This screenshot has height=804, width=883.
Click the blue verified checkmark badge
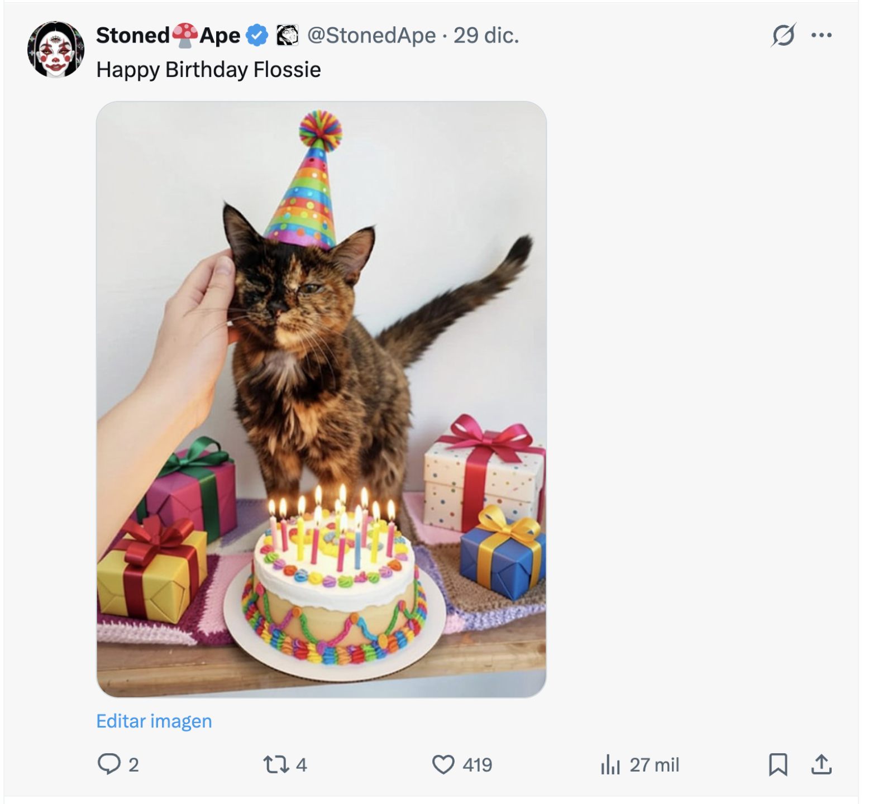[257, 35]
